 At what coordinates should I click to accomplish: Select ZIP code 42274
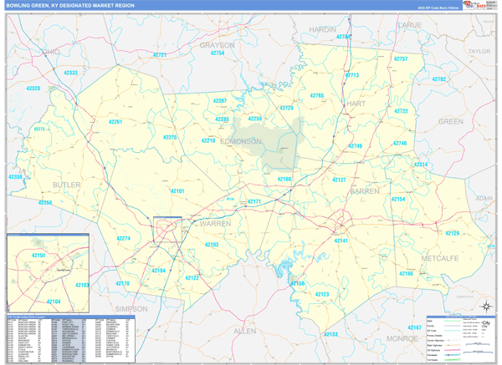click(123, 238)
